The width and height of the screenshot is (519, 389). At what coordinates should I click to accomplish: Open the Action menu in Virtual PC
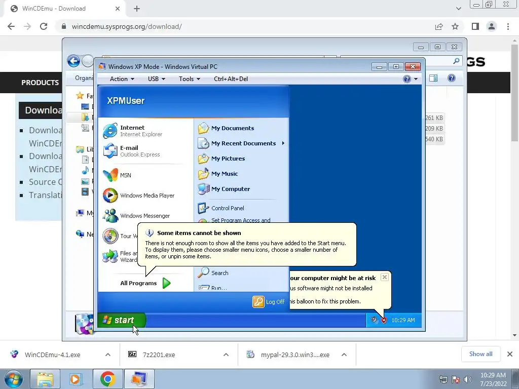pos(122,79)
